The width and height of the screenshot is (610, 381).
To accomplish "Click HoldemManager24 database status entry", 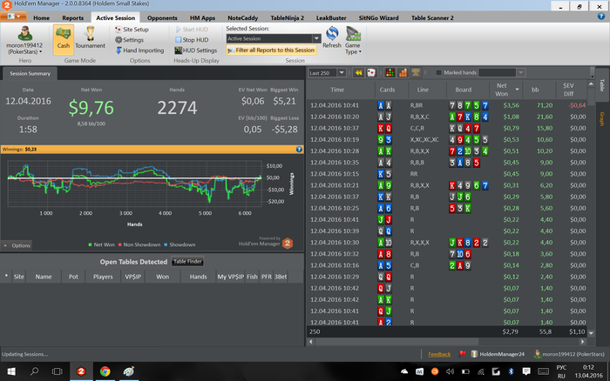I will [x=498, y=354].
